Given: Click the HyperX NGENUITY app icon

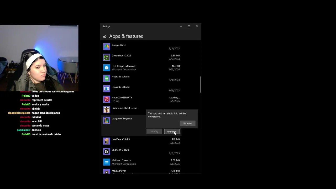Looking at the screenshot, I should (106, 99).
